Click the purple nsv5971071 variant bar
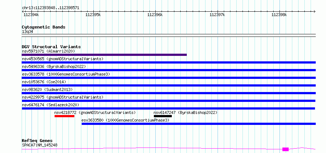 pyautogui.click(x=104, y=55)
